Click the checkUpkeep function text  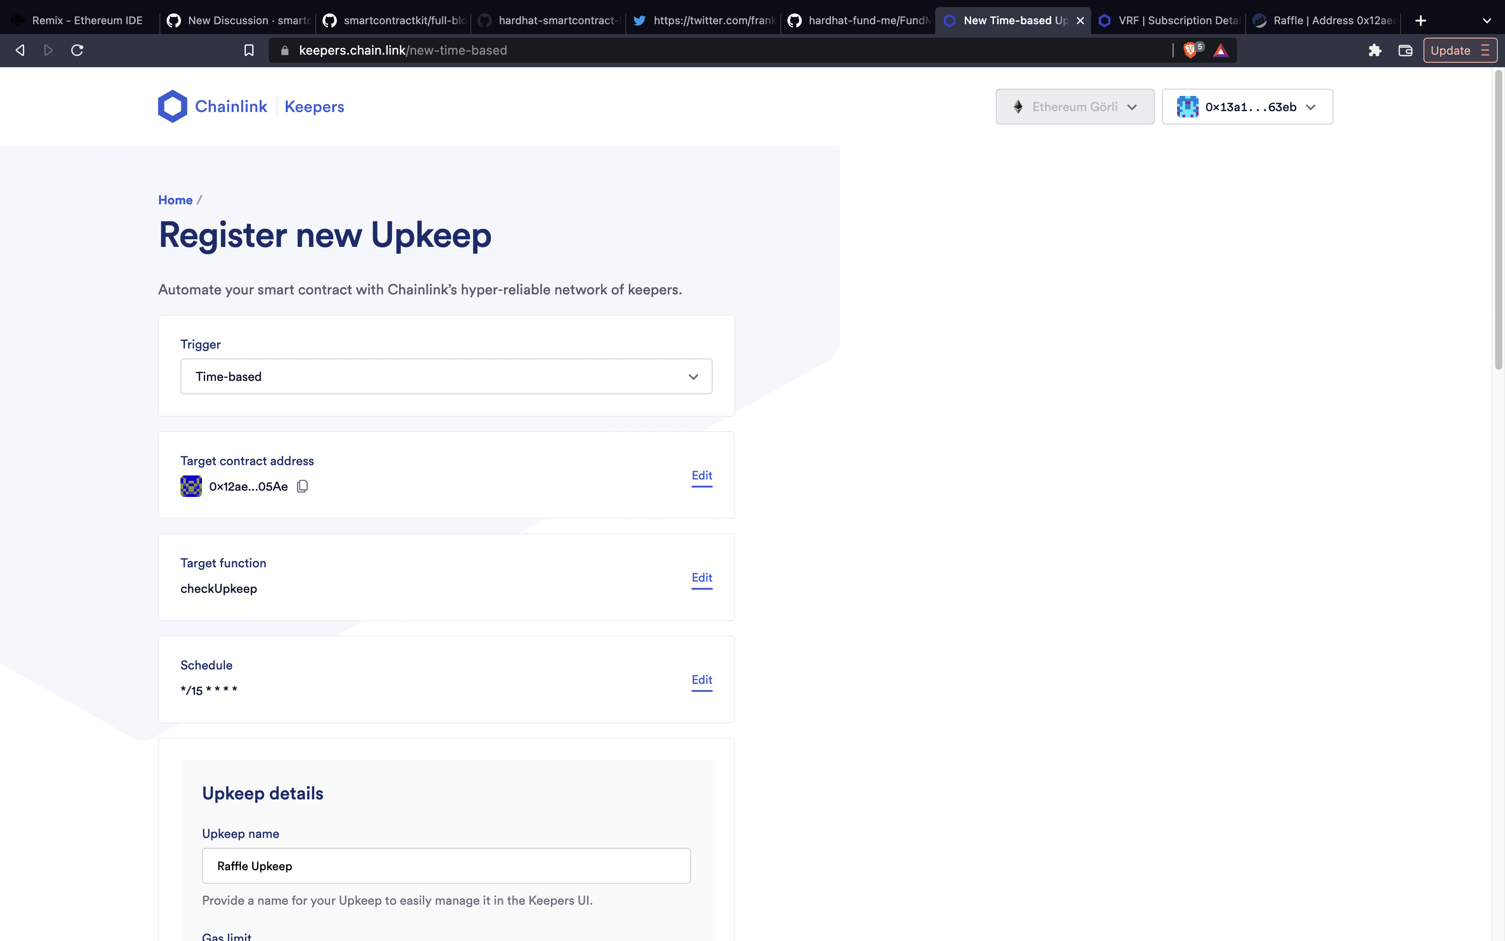219,589
